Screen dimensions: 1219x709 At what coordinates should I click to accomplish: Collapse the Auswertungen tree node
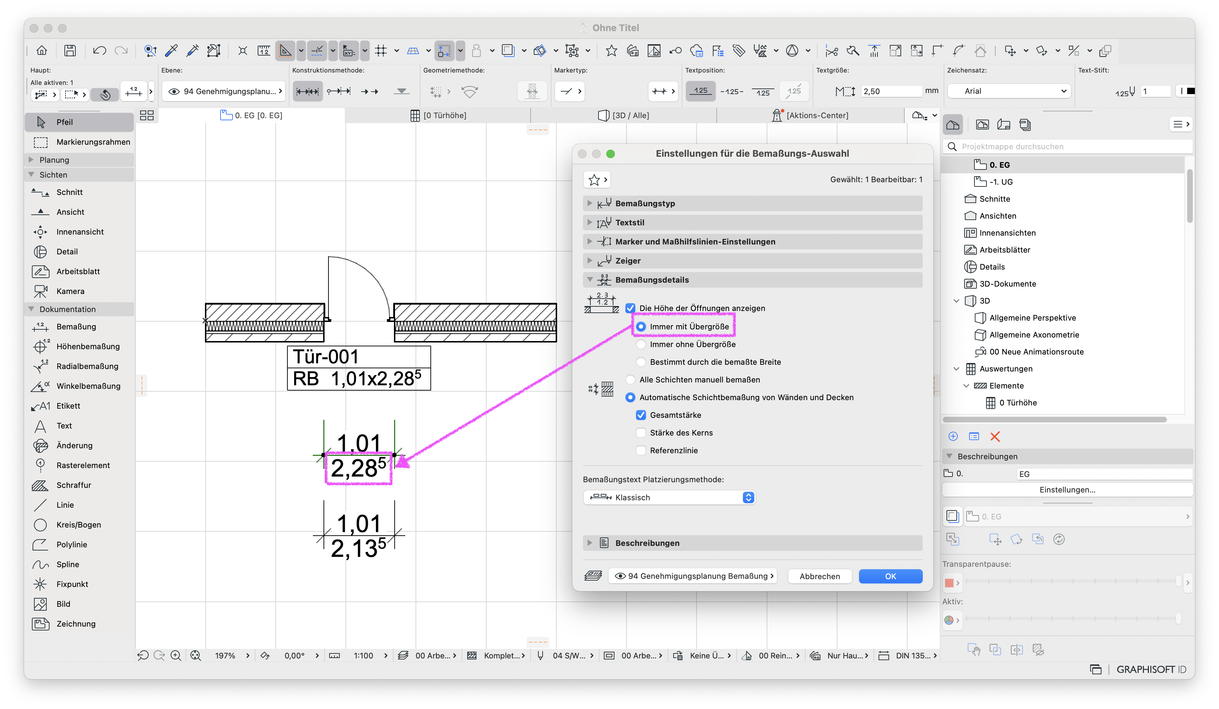coord(956,369)
